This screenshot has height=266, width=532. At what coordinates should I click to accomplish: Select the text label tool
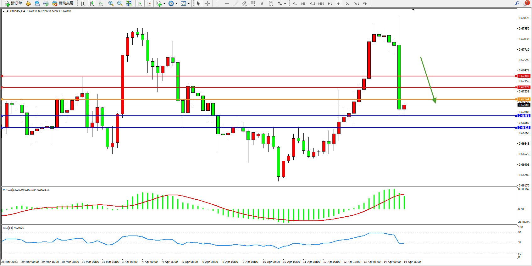pyautogui.click(x=271, y=3)
